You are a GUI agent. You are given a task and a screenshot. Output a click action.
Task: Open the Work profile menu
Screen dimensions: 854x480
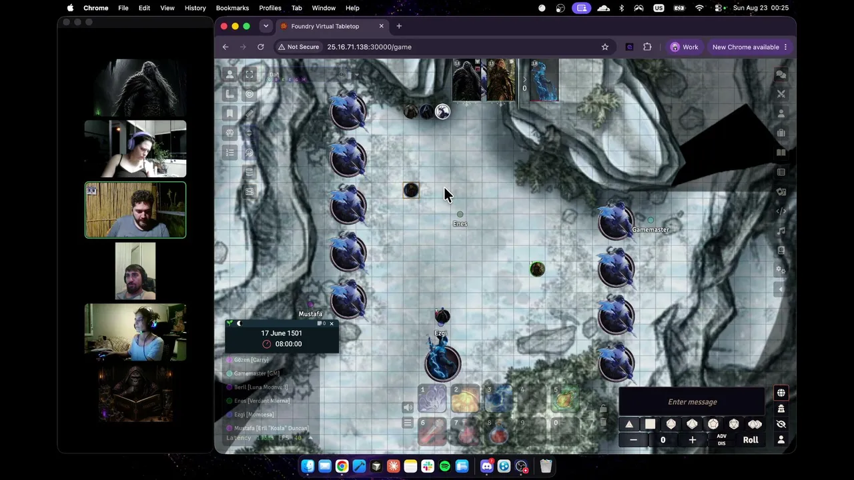tap(684, 47)
